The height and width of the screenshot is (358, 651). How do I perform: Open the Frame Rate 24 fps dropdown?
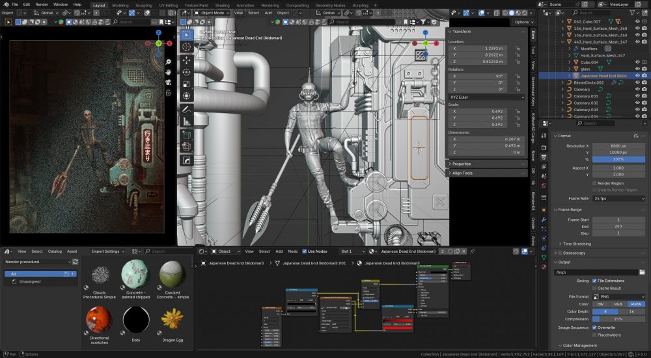click(x=618, y=198)
